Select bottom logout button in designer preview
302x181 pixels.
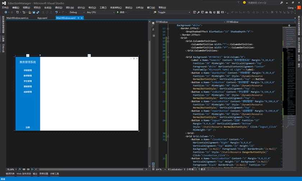coord(28,127)
